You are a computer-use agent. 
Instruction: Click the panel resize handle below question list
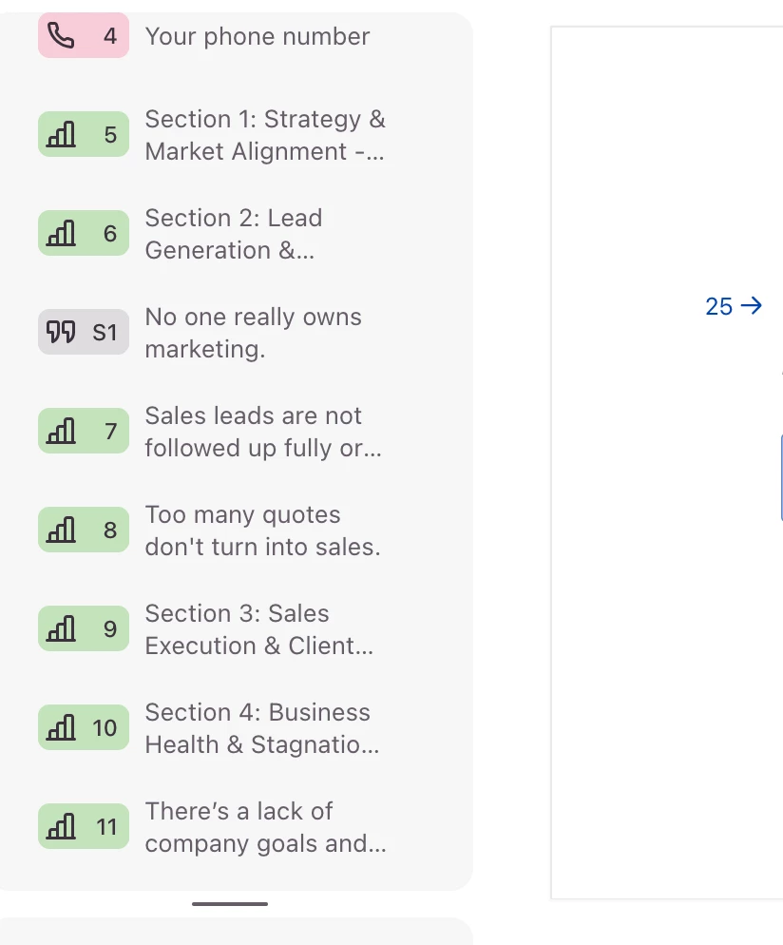(230, 903)
